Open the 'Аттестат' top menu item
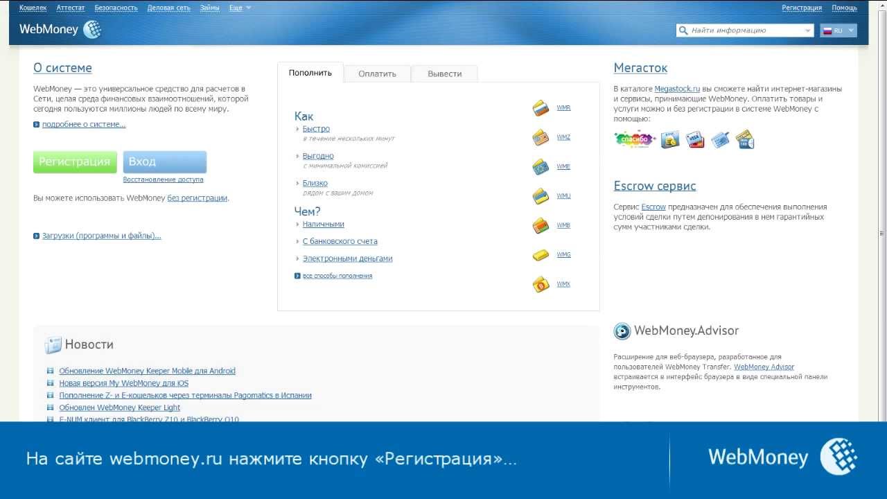The width and height of the screenshot is (887, 499). point(71,8)
